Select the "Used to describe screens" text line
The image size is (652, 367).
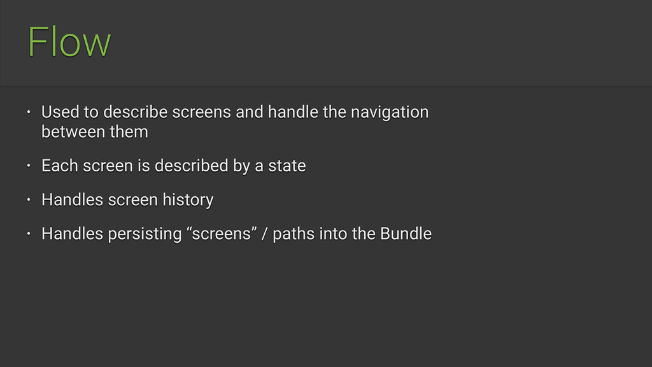coord(235,112)
